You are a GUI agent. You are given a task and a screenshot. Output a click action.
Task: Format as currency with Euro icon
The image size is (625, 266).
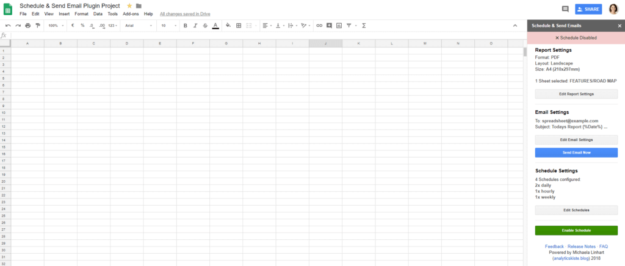click(x=73, y=26)
